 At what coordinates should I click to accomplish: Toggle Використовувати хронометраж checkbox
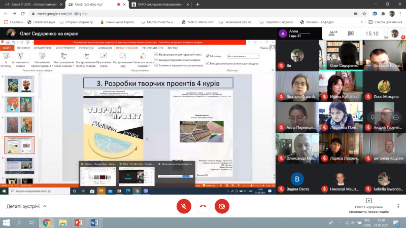pyautogui.click(x=156, y=60)
